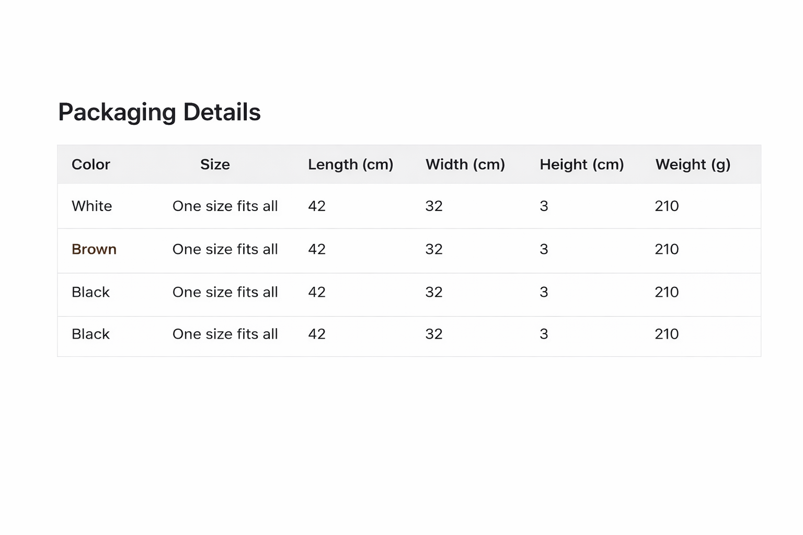Click the Black cell directly below Brown
This screenshot has height=535, width=803.
[91, 292]
